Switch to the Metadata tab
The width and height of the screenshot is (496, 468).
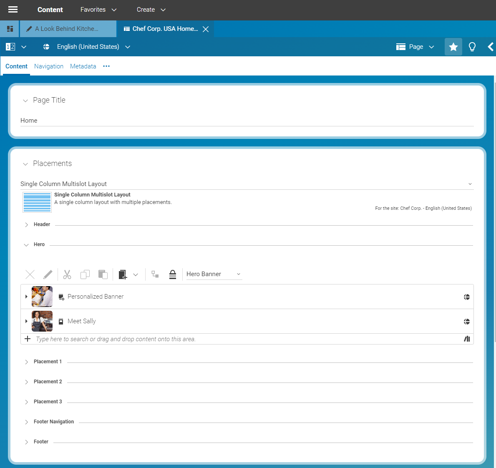(x=83, y=66)
